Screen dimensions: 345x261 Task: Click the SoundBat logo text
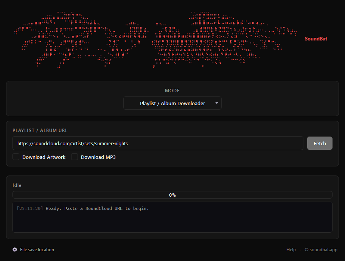[316, 39]
